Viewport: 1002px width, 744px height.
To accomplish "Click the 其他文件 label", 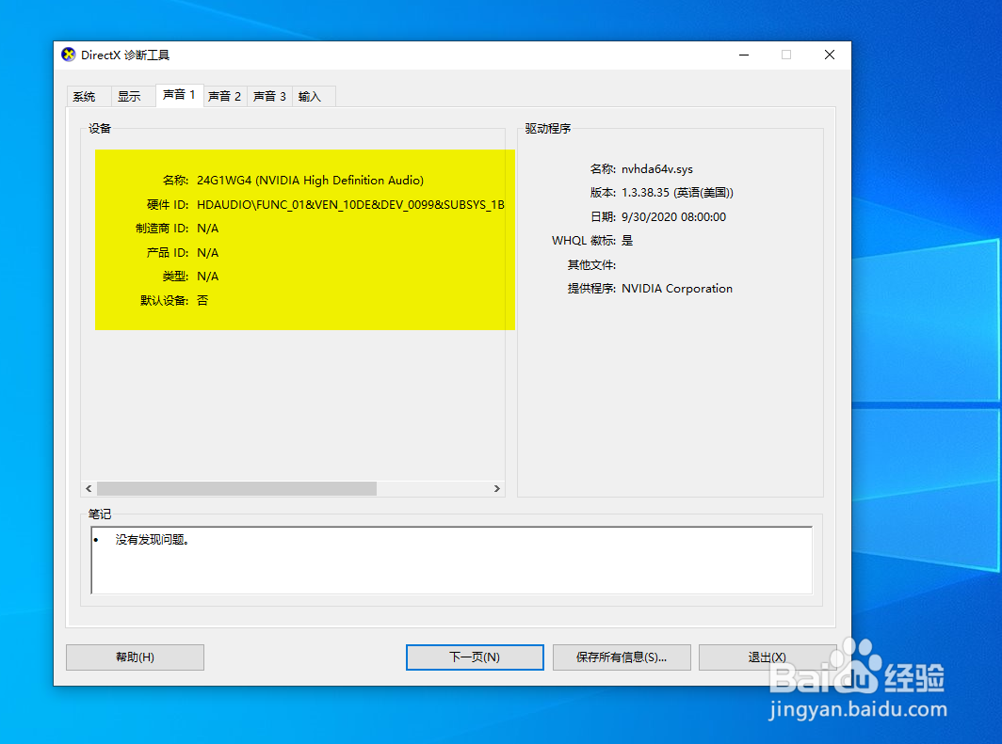I will pyautogui.click(x=591, y=265).
